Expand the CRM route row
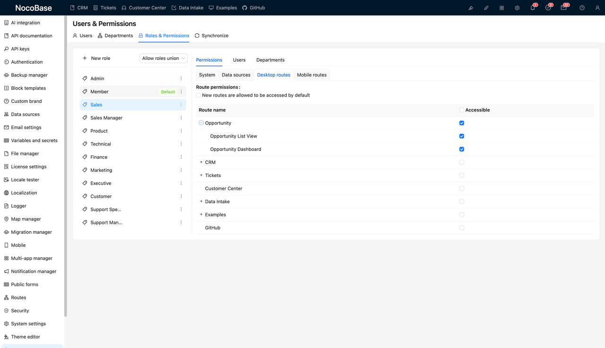Viewport: 605px width, 348px height. 201,162
